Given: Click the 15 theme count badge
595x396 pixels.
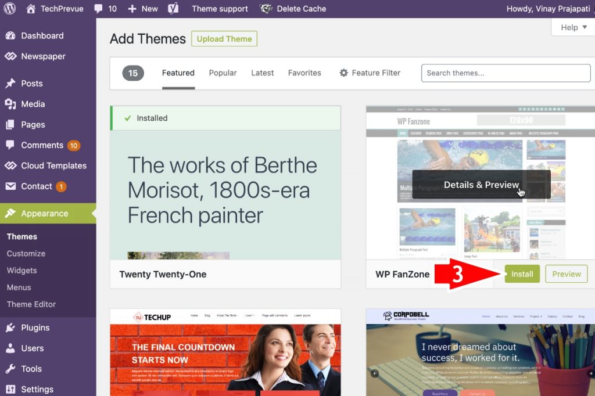Looking at the screenshot, I should click(133, 73).
